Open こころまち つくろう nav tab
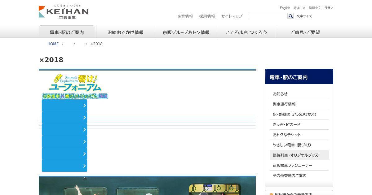The width and height of the screenshot is (372, 195). [246, 32]
